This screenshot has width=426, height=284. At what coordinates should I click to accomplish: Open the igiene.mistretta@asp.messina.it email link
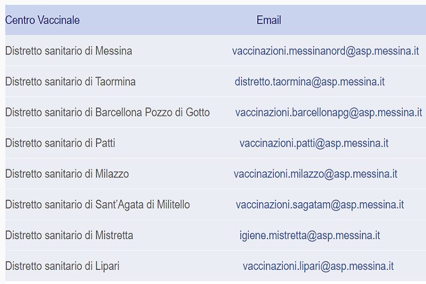(310, 235)
